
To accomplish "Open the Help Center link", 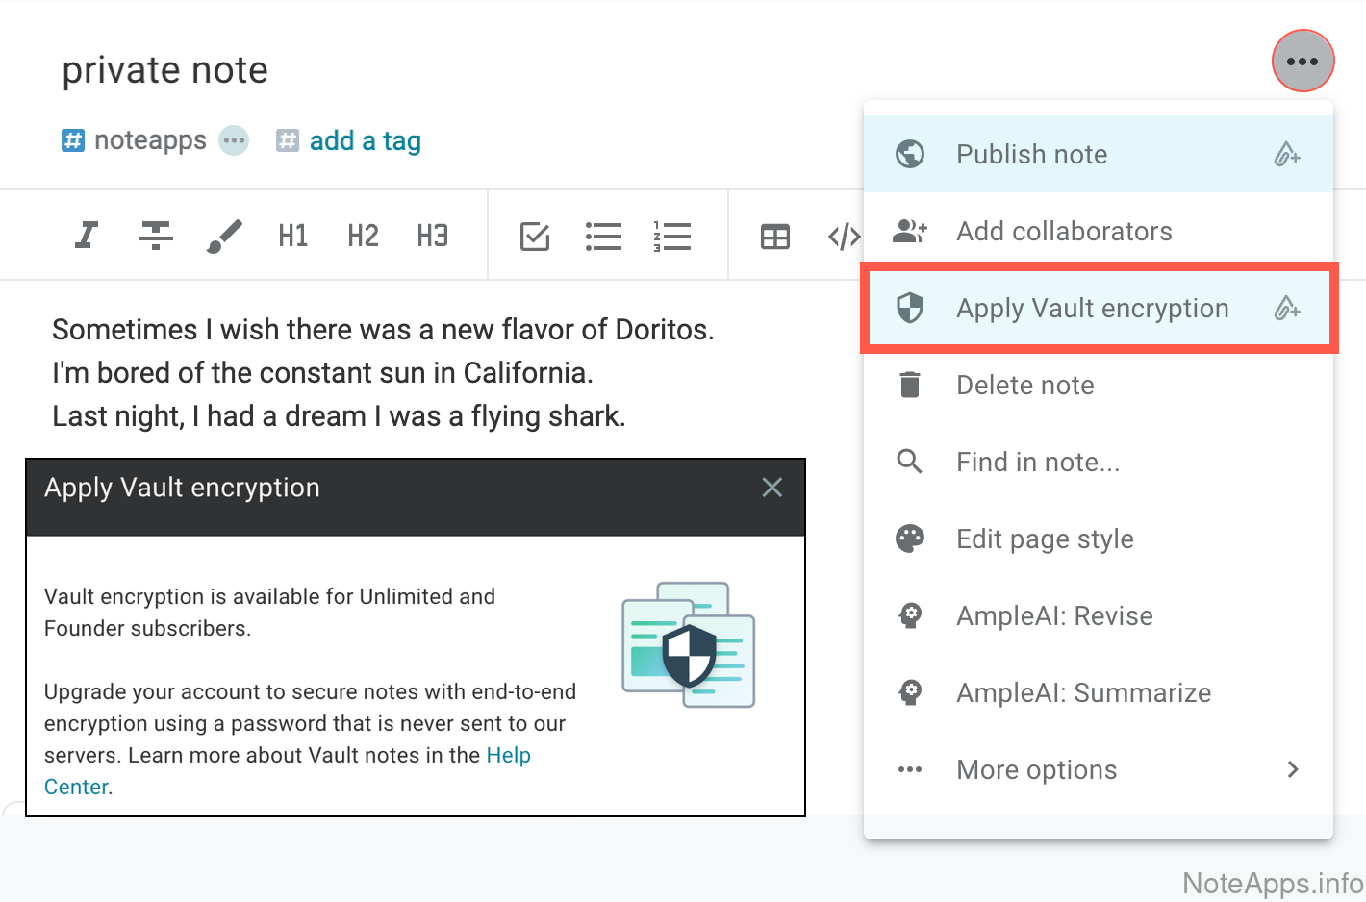I will pyautogui.click(x=508, y=755).
